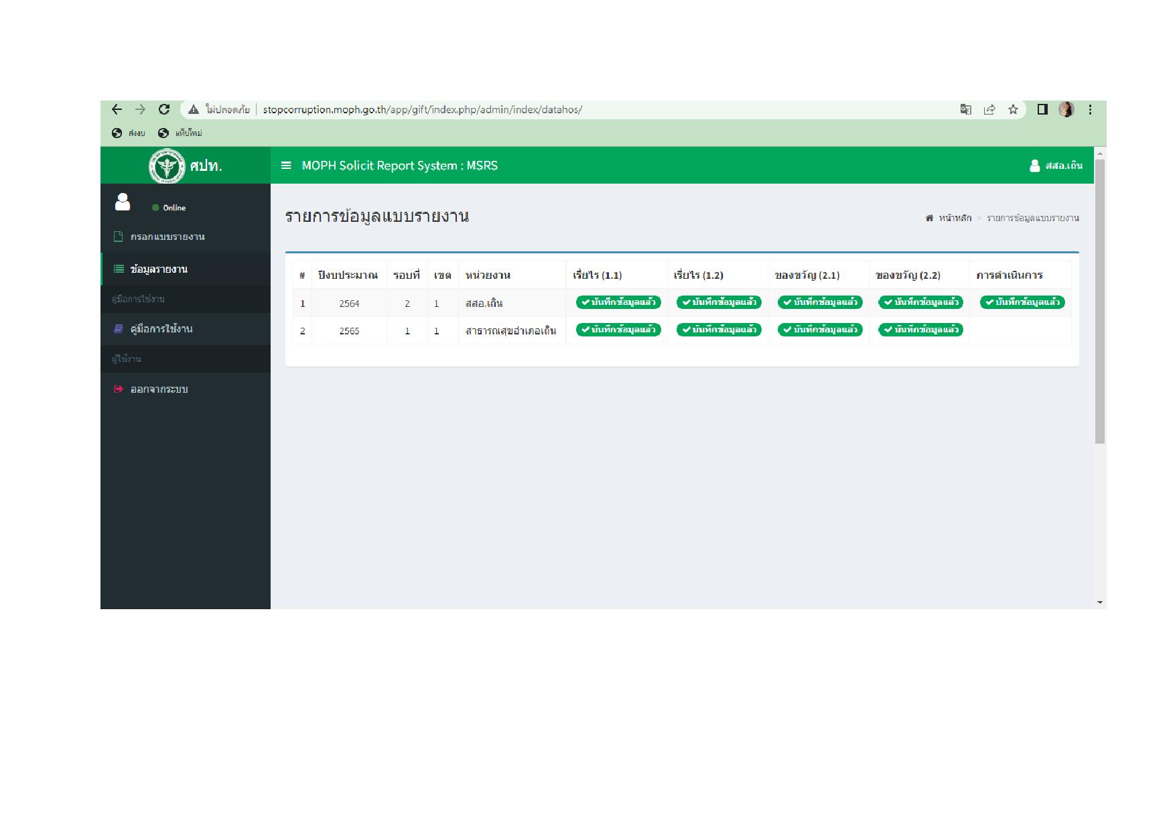Click the MOPH Solicit Report System title

[400, 166]
